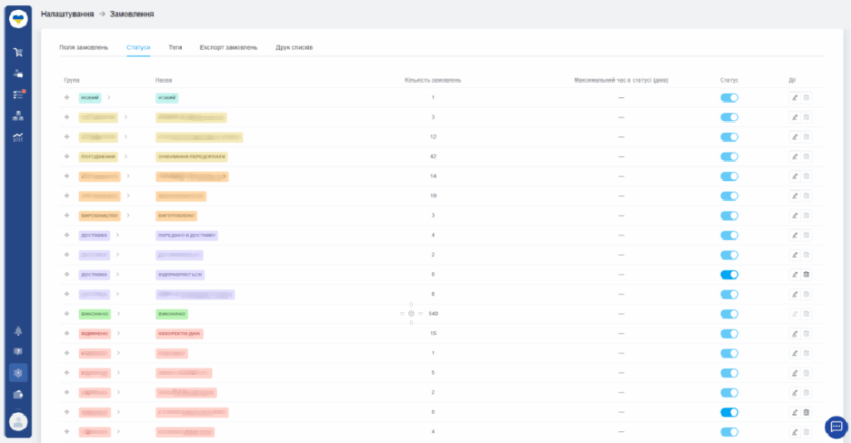Switch to the 'Теги' tab
Image resolution: width=851 pixels, height=443 pixels.
[175, 47]
